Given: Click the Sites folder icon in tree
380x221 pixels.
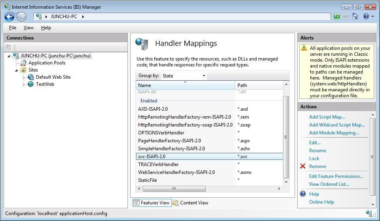Looking at the screenshot, I should coord(23,70).
